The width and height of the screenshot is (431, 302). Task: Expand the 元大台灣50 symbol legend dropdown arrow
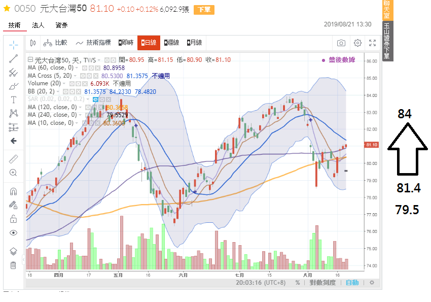click(99, 60)
